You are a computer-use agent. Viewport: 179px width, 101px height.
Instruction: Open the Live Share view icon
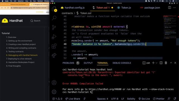(54, 56)
